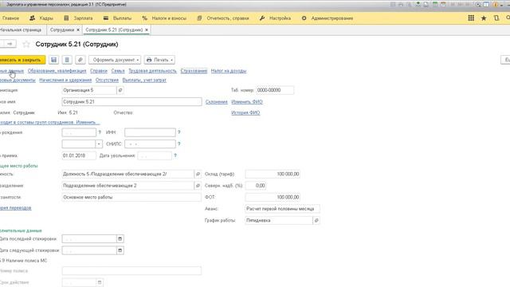Click into the Дата увольнения field
This screenshot has width=510, height=287.
(155, 155)
